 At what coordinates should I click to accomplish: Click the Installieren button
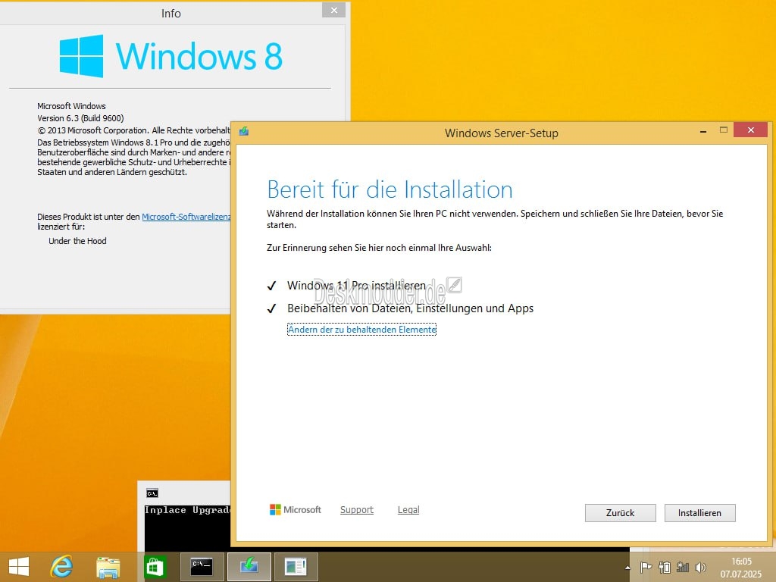(699, 513)
